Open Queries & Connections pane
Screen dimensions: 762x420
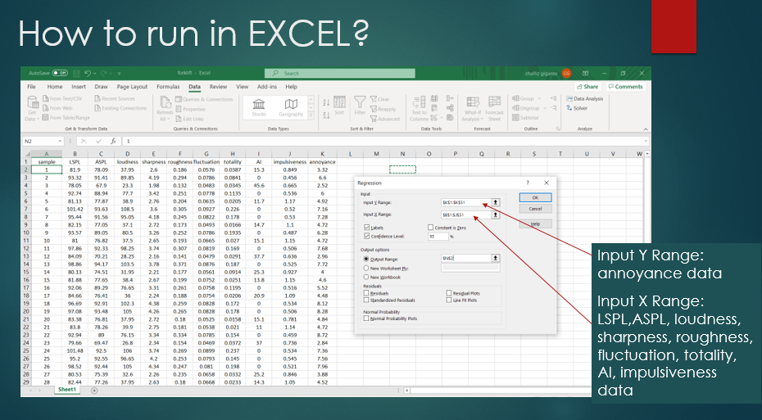204,99
